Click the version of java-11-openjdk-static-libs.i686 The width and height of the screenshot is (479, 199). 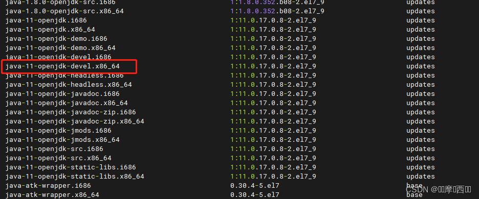pyautogui.click(x=273, y=167)
